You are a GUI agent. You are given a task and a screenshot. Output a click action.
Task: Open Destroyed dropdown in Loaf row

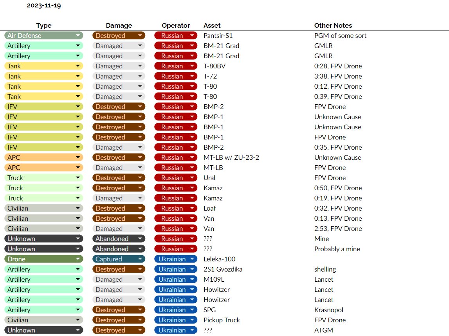[119, 208]
